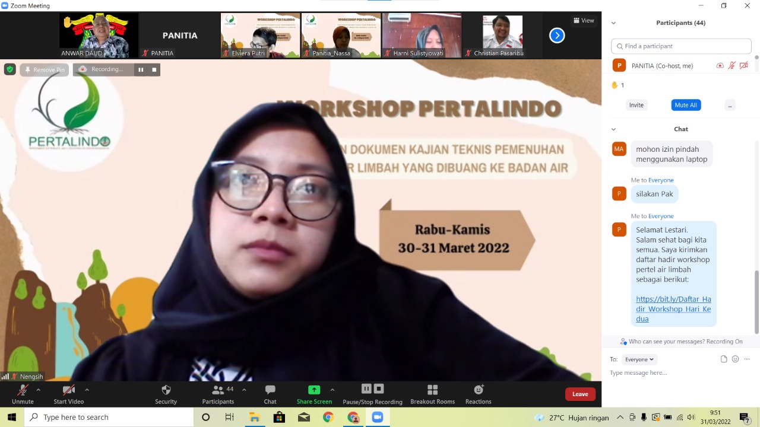Stop the recording with square button
Image resolution: width=760 pixels, height=427 pixels.
coord(154,69)
